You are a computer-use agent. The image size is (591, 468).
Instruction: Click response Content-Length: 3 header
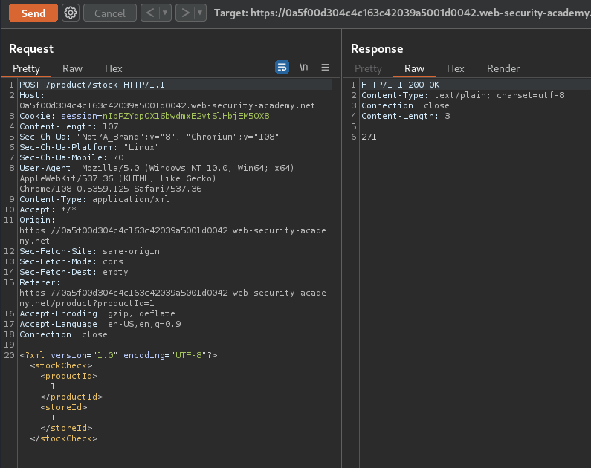point(406,116)
